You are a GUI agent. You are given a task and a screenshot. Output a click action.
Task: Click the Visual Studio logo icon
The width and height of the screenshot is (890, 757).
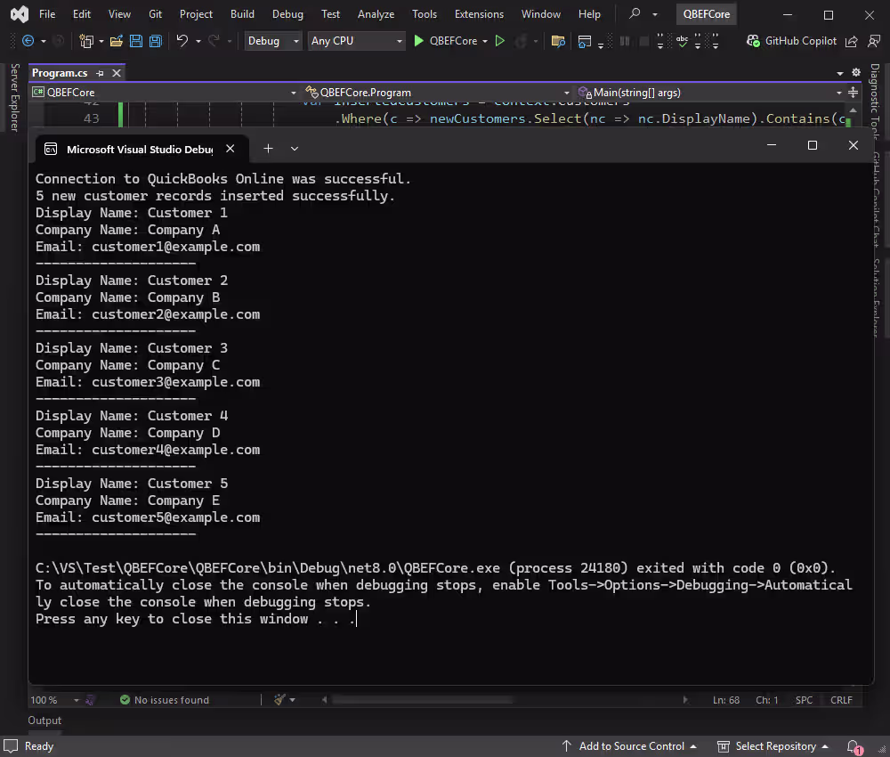(20, 14)
